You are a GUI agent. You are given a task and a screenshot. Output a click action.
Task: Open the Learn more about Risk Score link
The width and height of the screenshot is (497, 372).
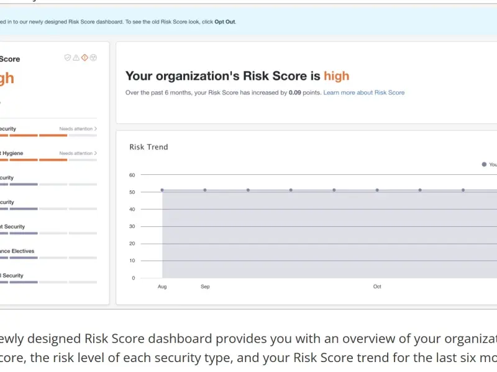[363, 92]
